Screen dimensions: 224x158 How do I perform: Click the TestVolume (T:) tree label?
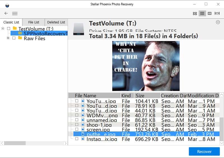36,29
